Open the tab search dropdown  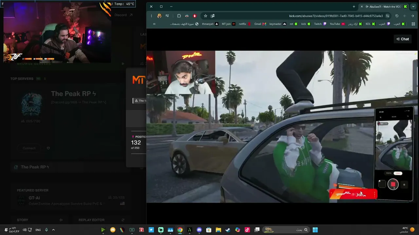[413, 7]
